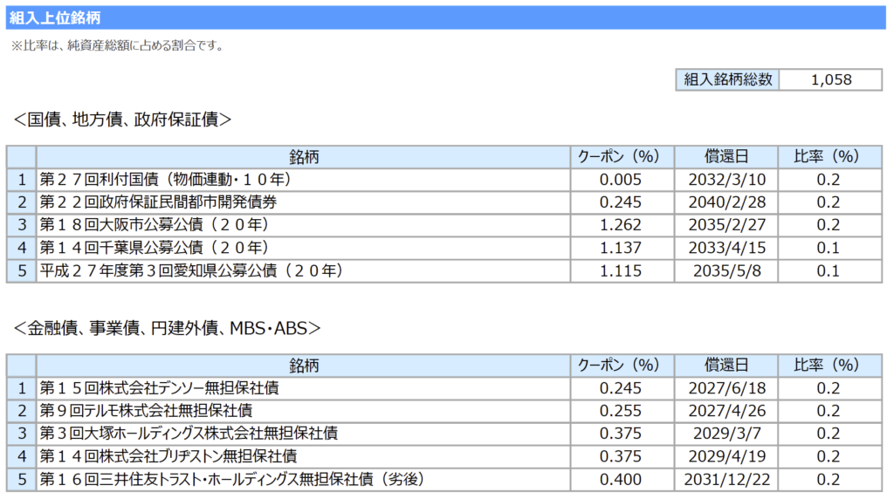Click the ※比率は、純資産総額に占める割合です note text

(117, 46)
